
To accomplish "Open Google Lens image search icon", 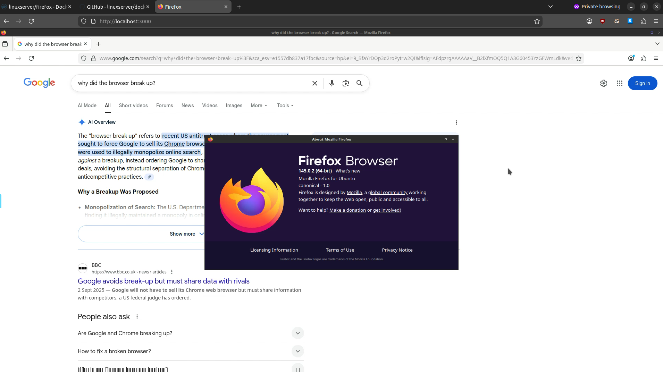I will [345, 83].
